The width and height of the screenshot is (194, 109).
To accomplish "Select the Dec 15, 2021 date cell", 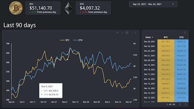I will (149, 84).
